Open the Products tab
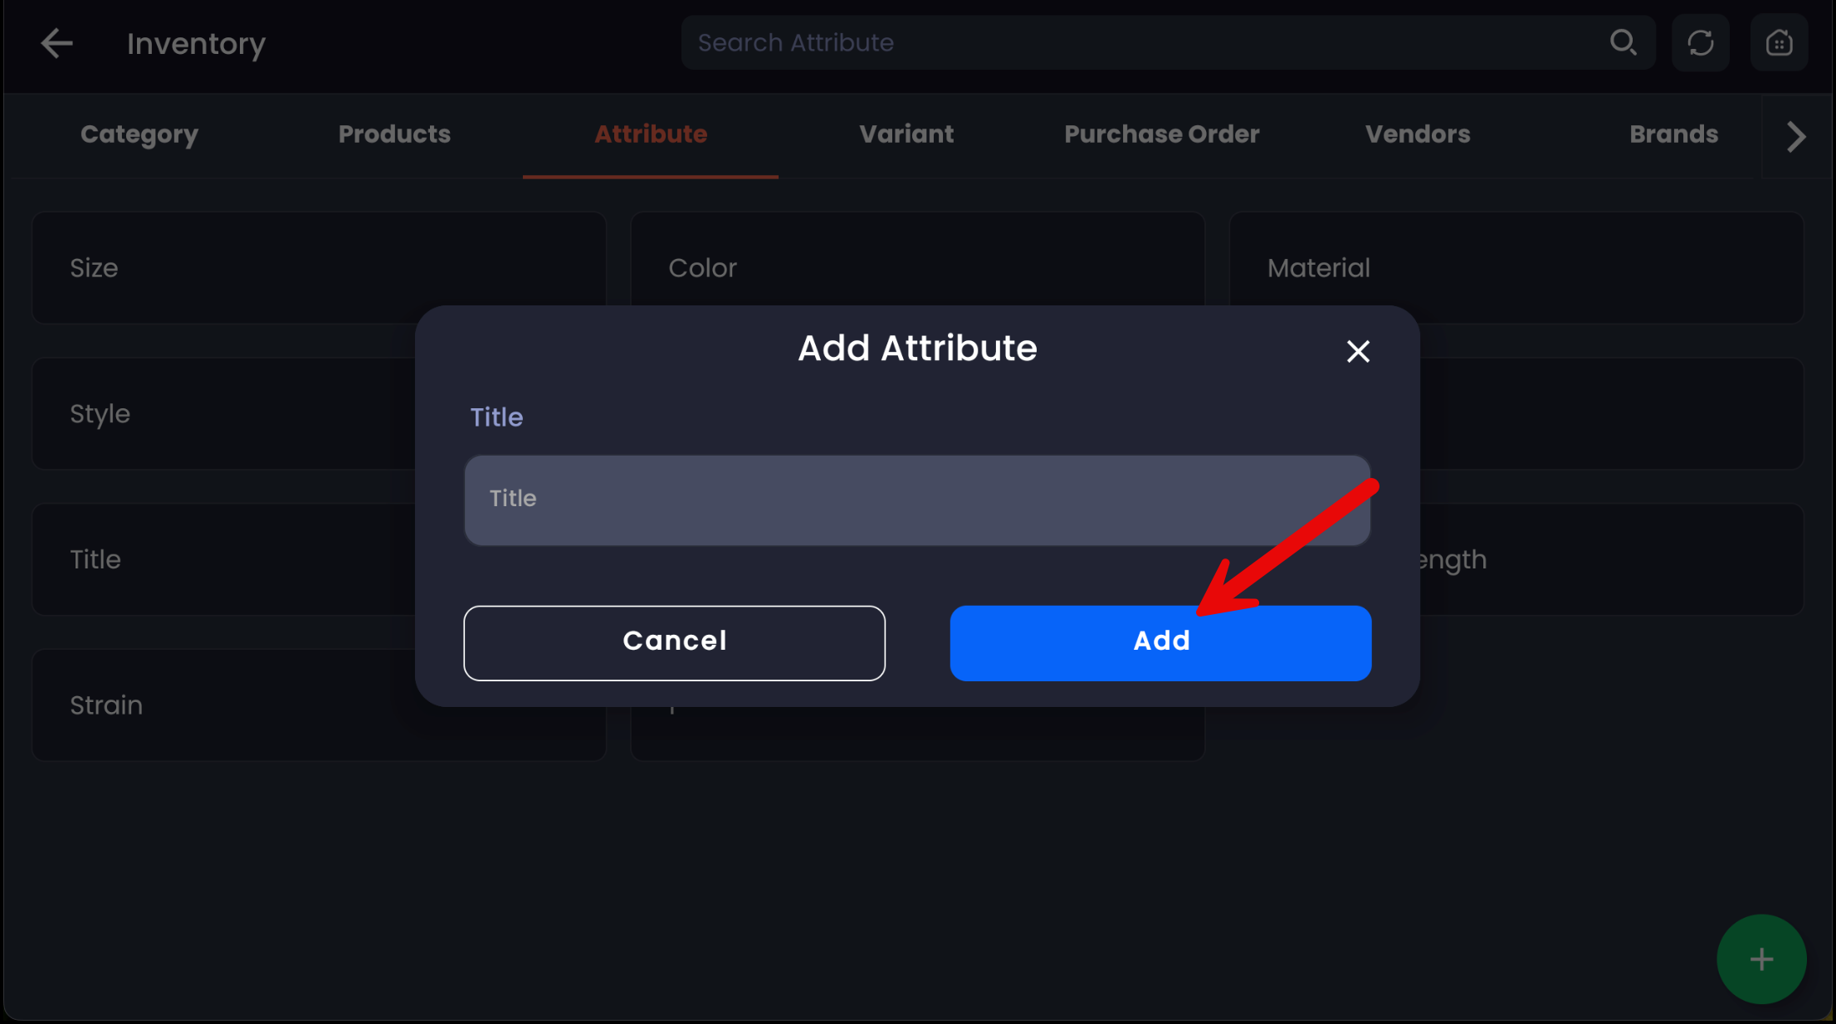The height and width of the screenshot is (1024, 1836). [394, 134]
